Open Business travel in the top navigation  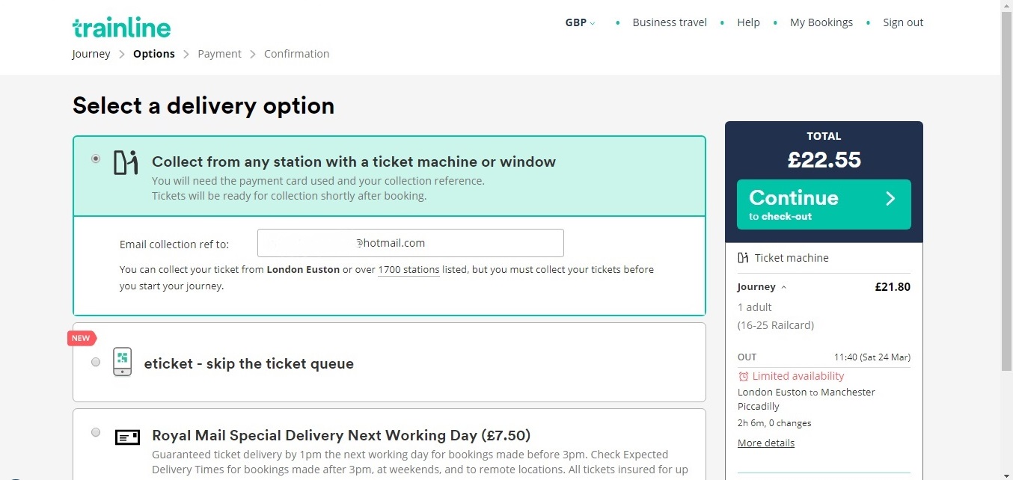pyautogui.click(x=670, y=22)
